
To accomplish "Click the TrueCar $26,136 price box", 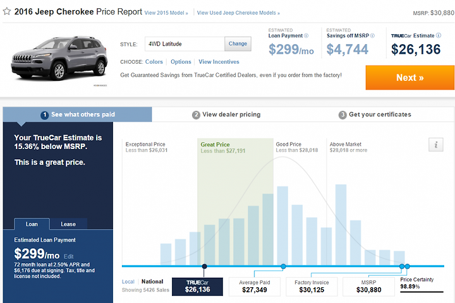I will 197,287.
